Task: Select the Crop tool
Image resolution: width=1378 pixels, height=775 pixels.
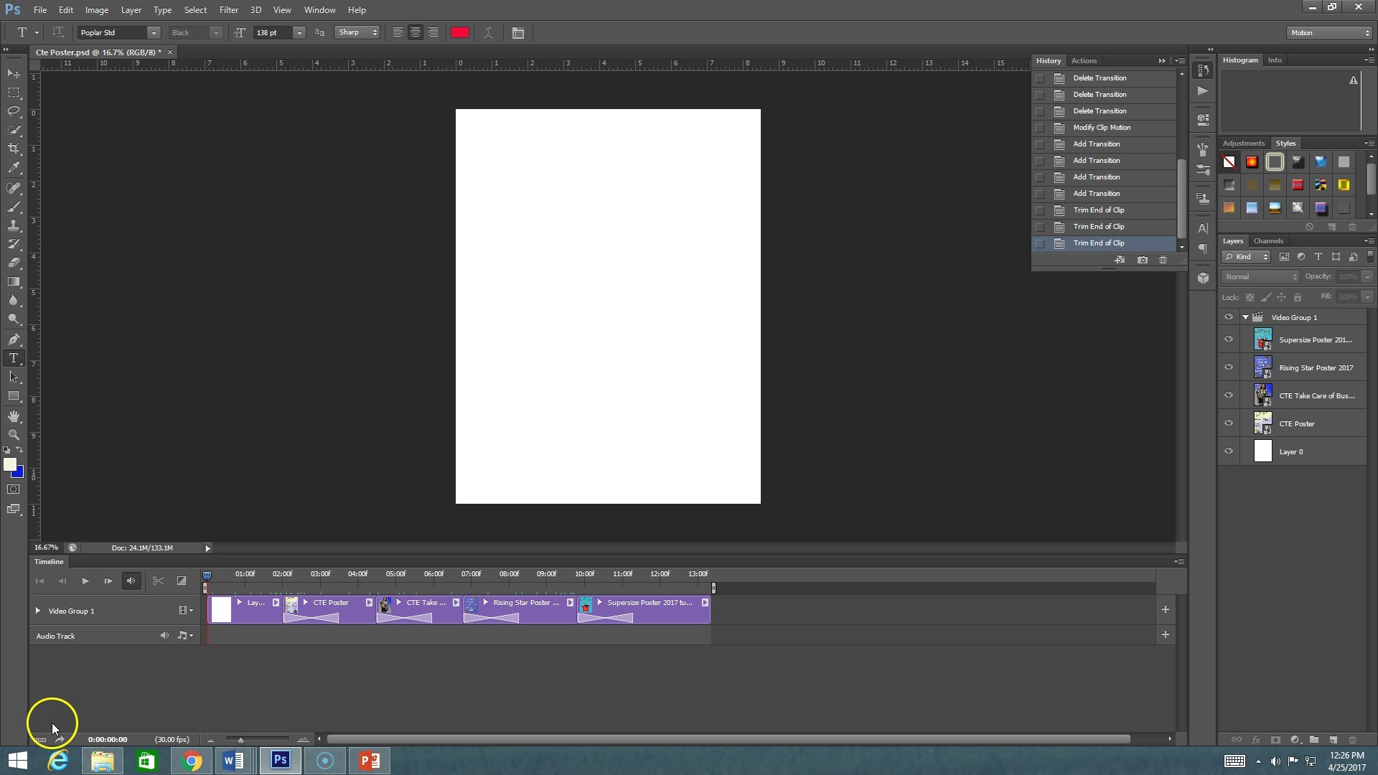Action: tap(14, 149)
